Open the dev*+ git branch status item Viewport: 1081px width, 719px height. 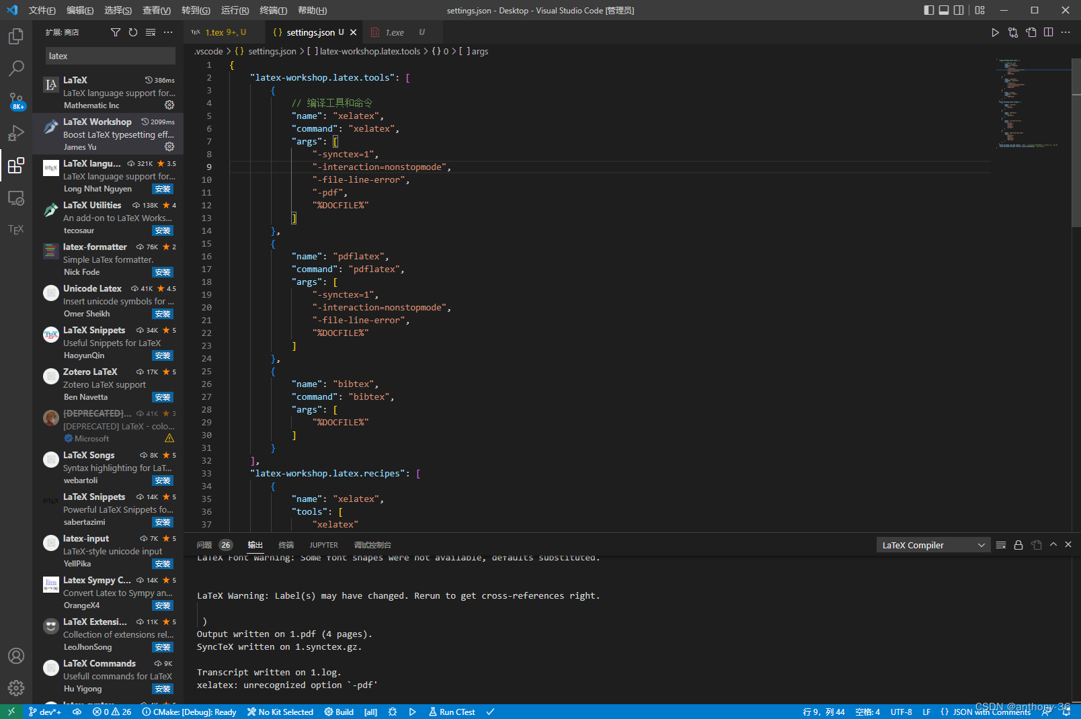pos(45,712)
